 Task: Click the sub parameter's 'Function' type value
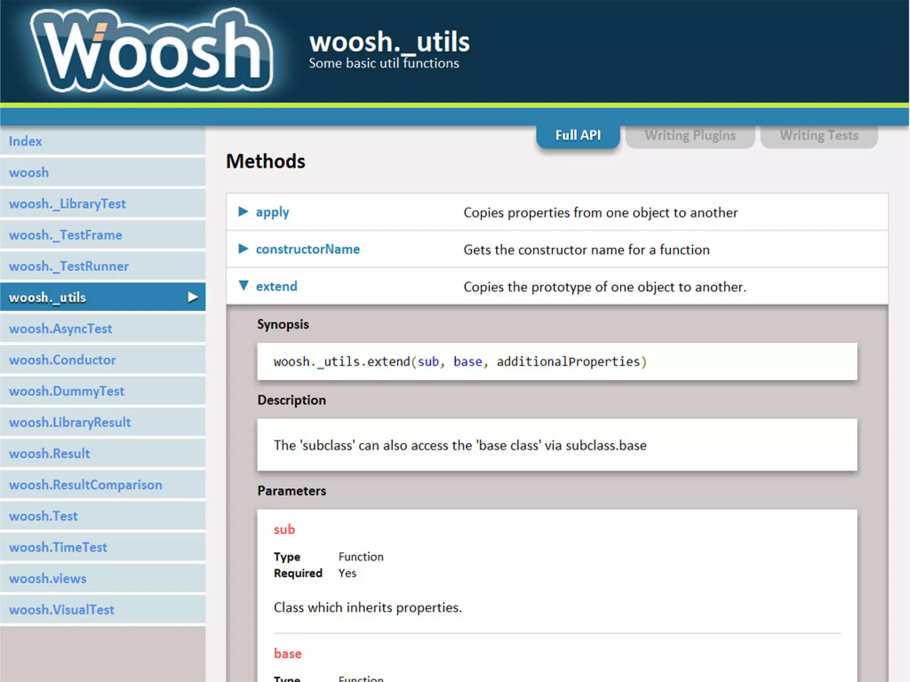[361, 557]
